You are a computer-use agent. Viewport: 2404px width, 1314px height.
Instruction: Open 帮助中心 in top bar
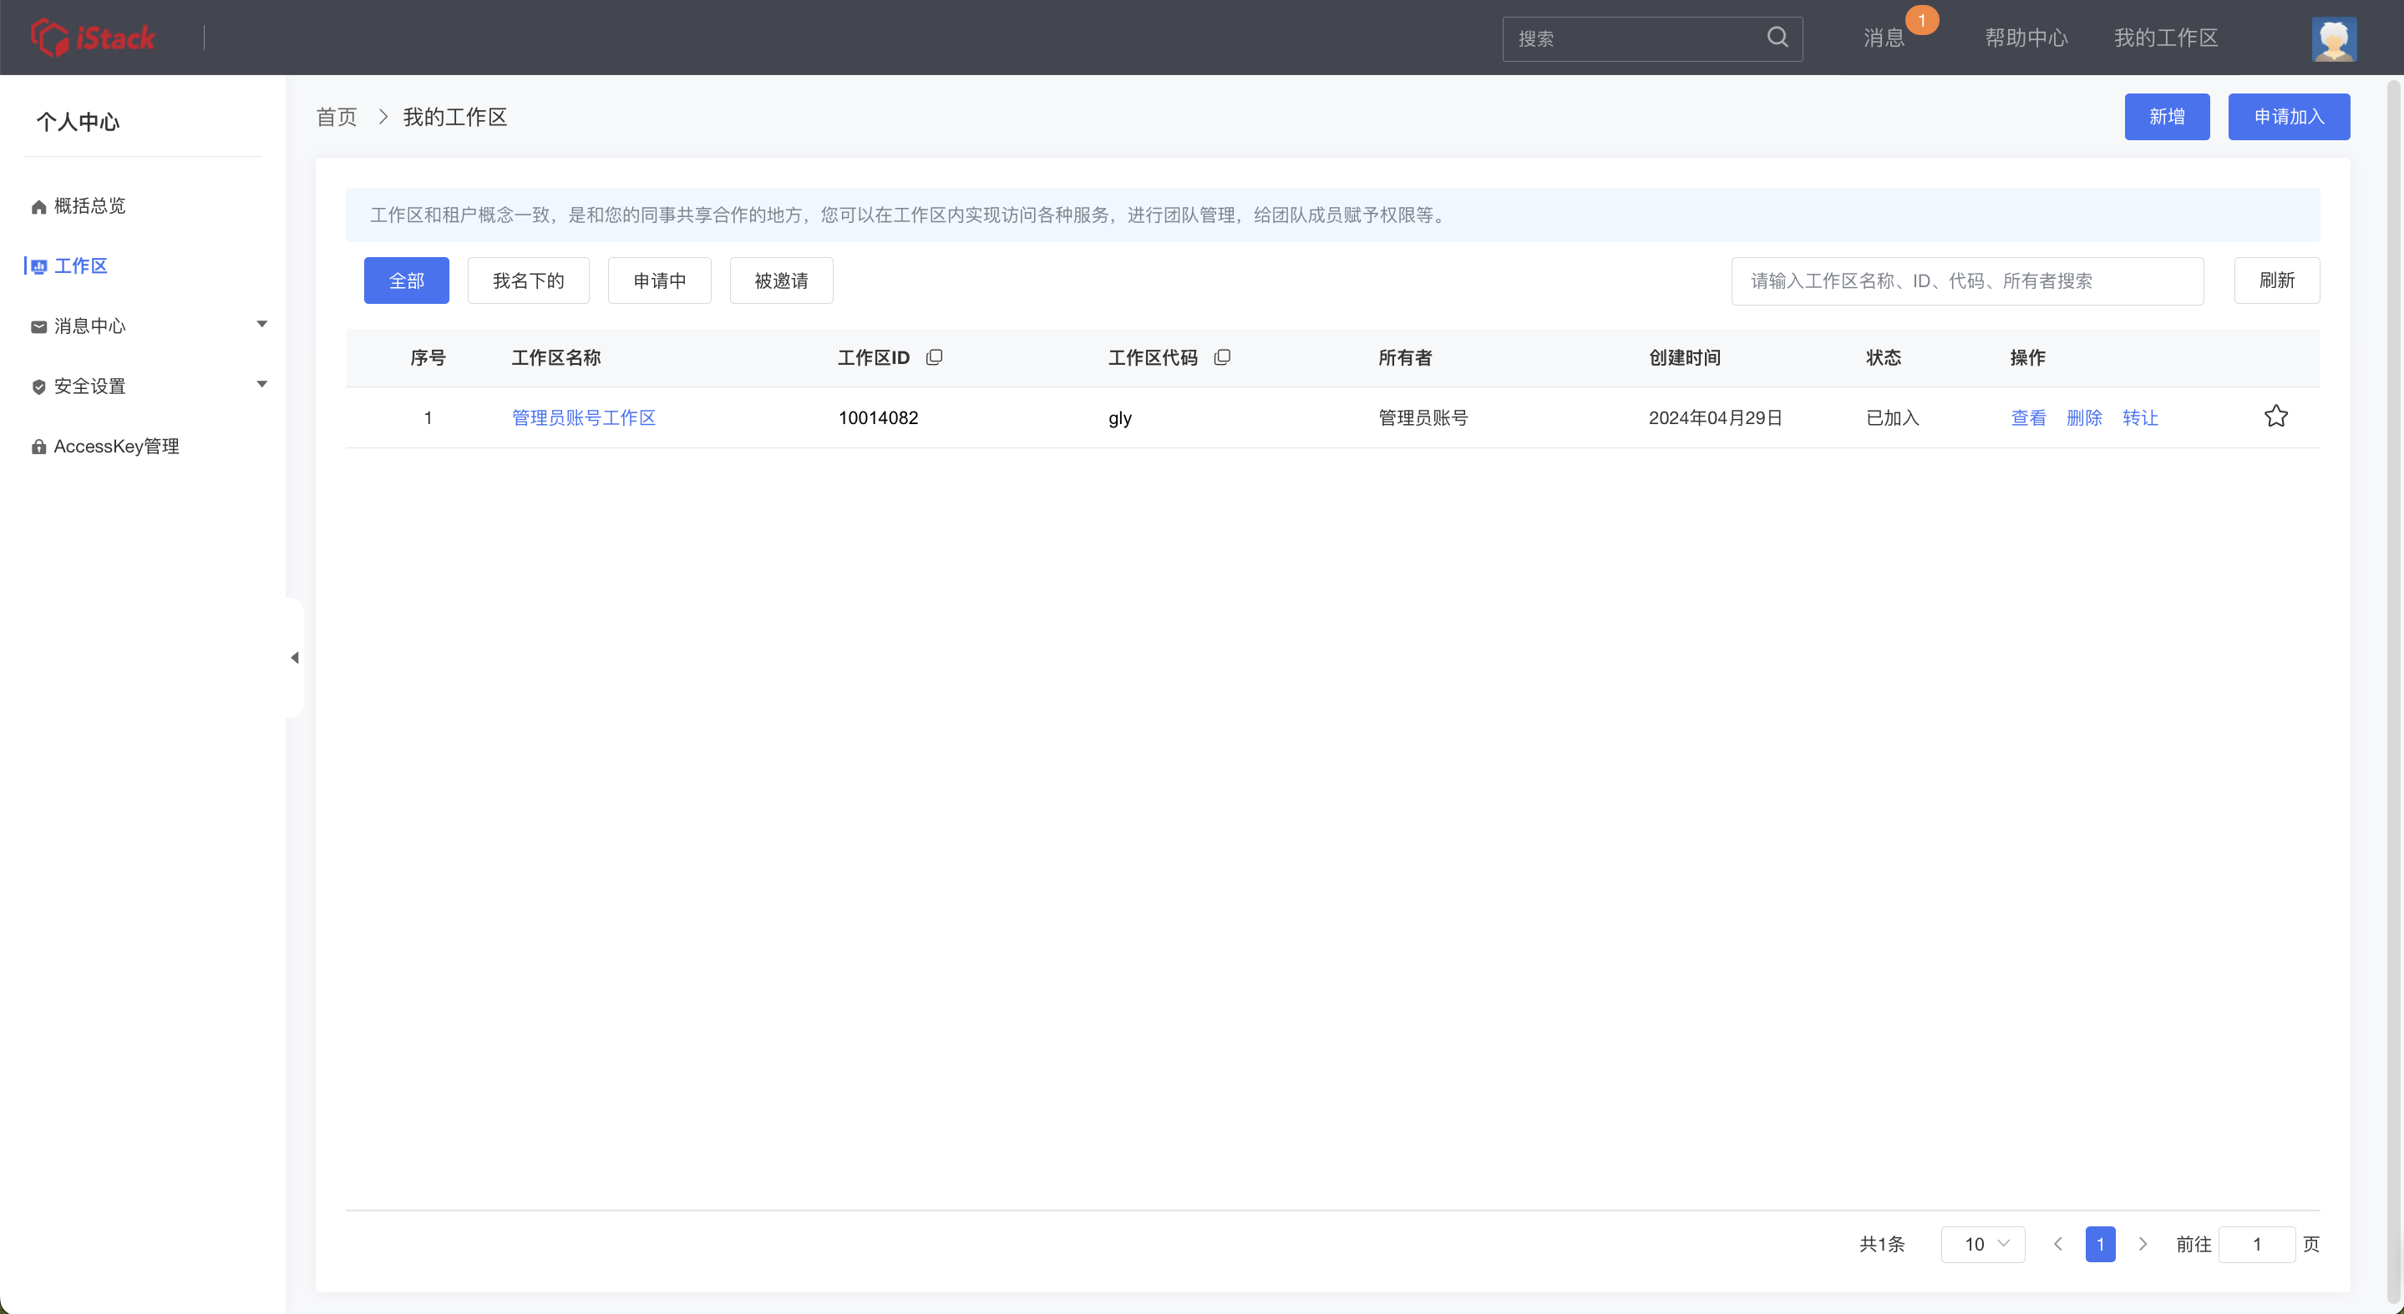click(x=2026, y=38)
